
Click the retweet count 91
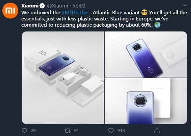(x=76, y=131)
